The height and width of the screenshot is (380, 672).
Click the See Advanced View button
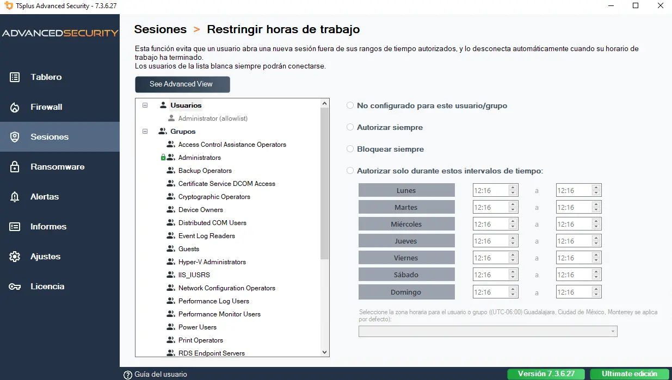coord(182,84)
